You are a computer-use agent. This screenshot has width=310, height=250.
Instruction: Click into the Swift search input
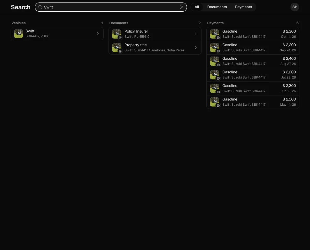pos(111,7)
